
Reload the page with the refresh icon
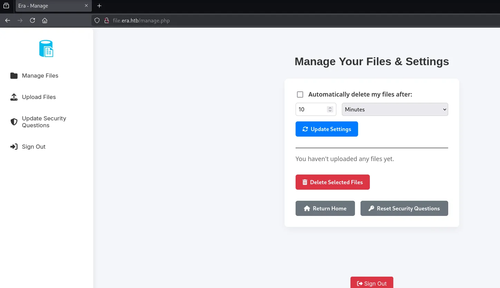click(32, 21)
